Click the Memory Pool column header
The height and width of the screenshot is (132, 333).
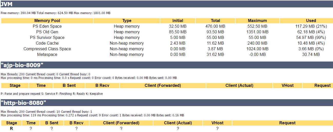tap(47, 21)
